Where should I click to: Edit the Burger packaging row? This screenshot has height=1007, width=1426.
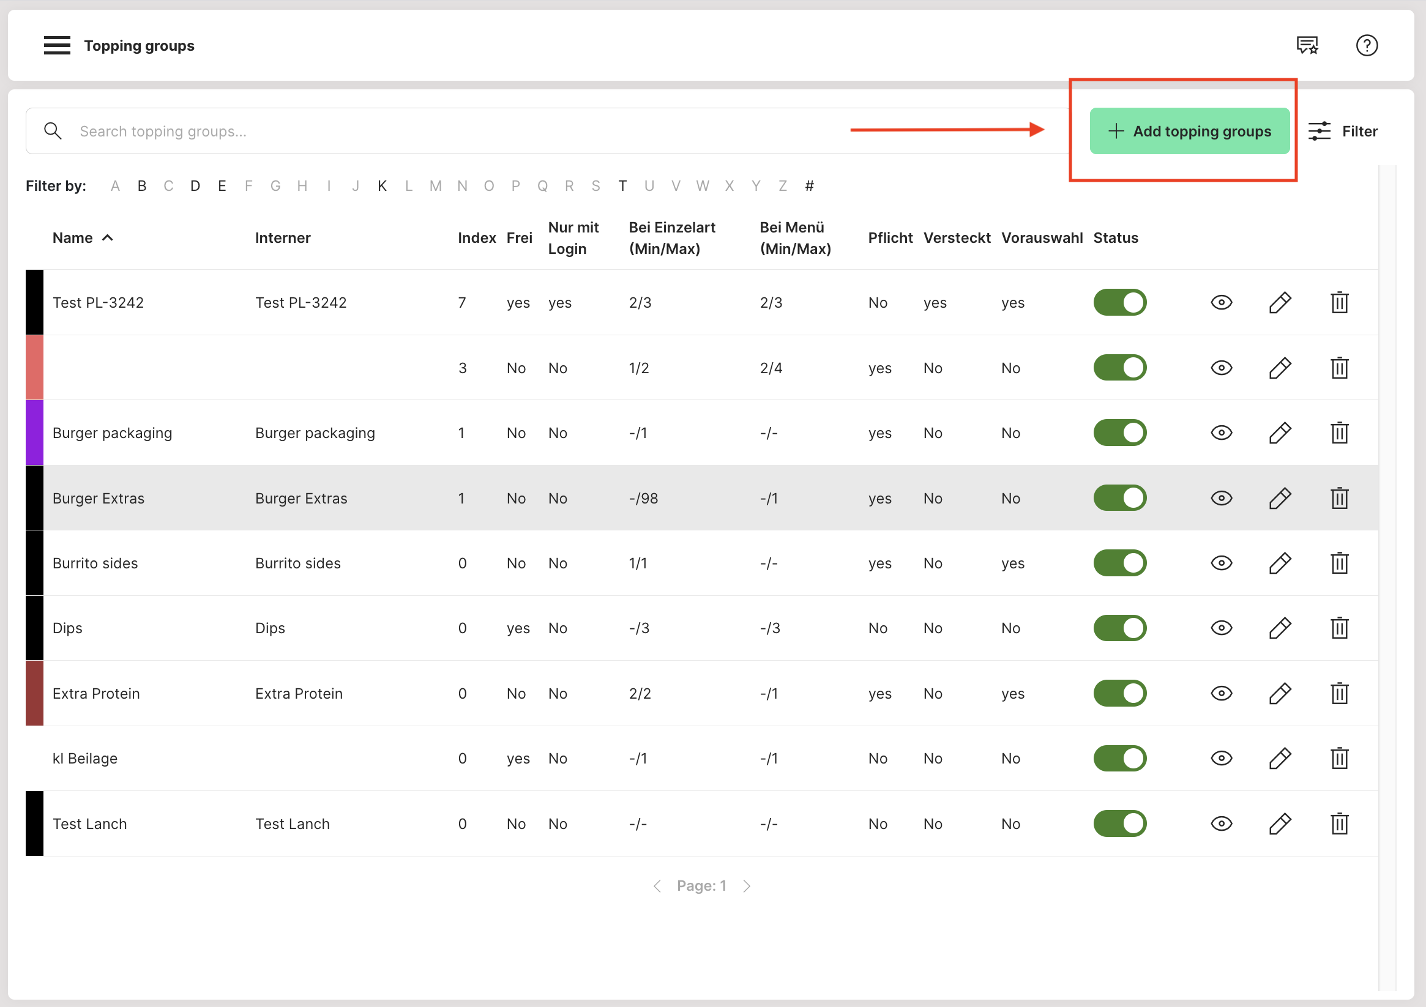[x=1280, y=433]
